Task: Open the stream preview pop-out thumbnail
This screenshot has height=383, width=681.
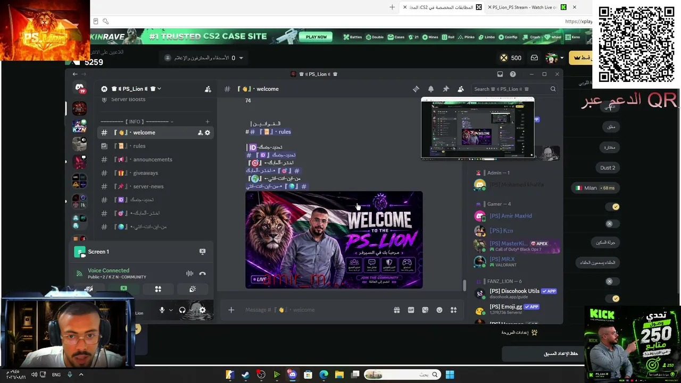Action: [x=478, y=128]
